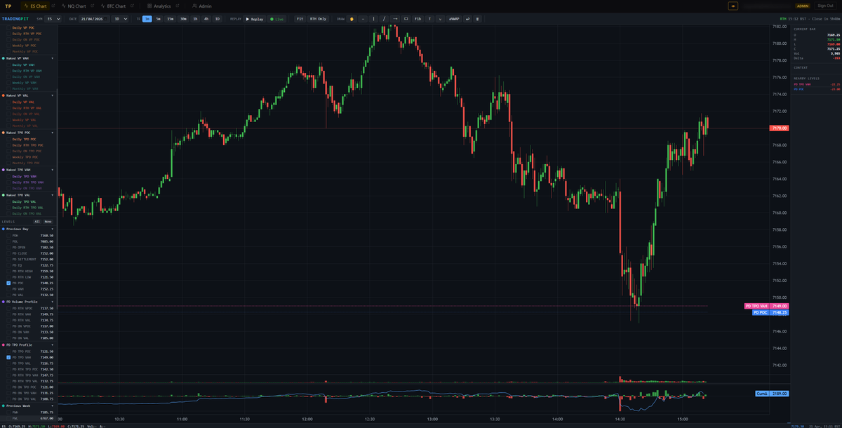
Task: Select the aVWAP drawing tool
Action: click(453, 19)
